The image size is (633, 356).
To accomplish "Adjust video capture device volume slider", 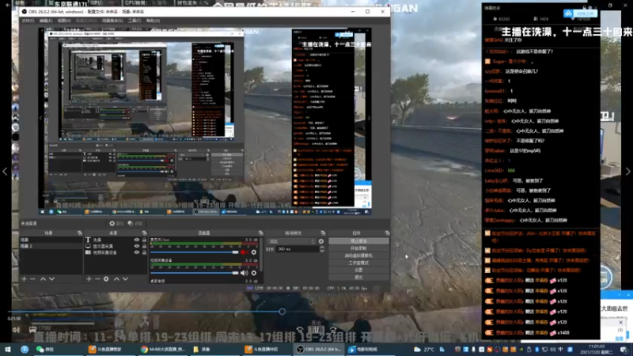I will [195, 273].
